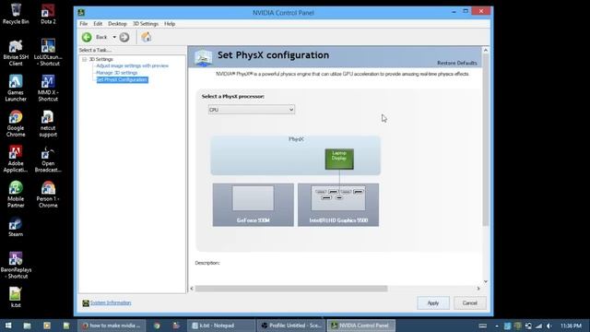Image resolution: width=590 pixels, height=332 pixels.
Task: Open Bitvise SSH Client desktop icon
Action: coord(16,53)
